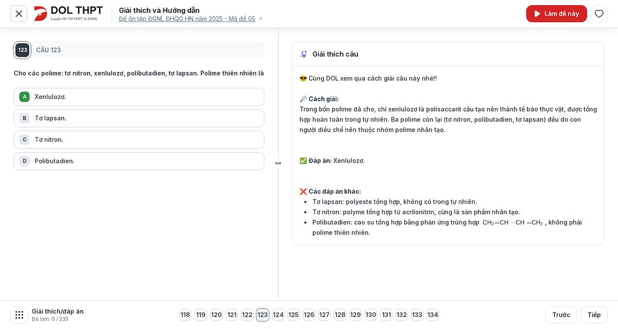618x329 pixels.
Task: Click the question 123 number badge
Action: [22, 50]
